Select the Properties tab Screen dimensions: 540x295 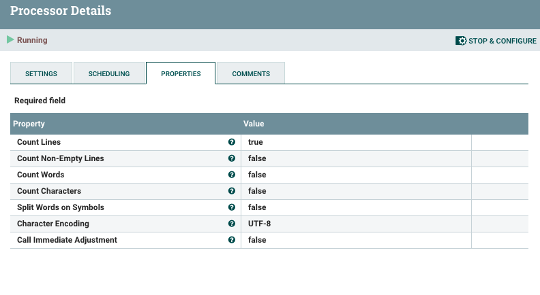(x=181, y=73)
